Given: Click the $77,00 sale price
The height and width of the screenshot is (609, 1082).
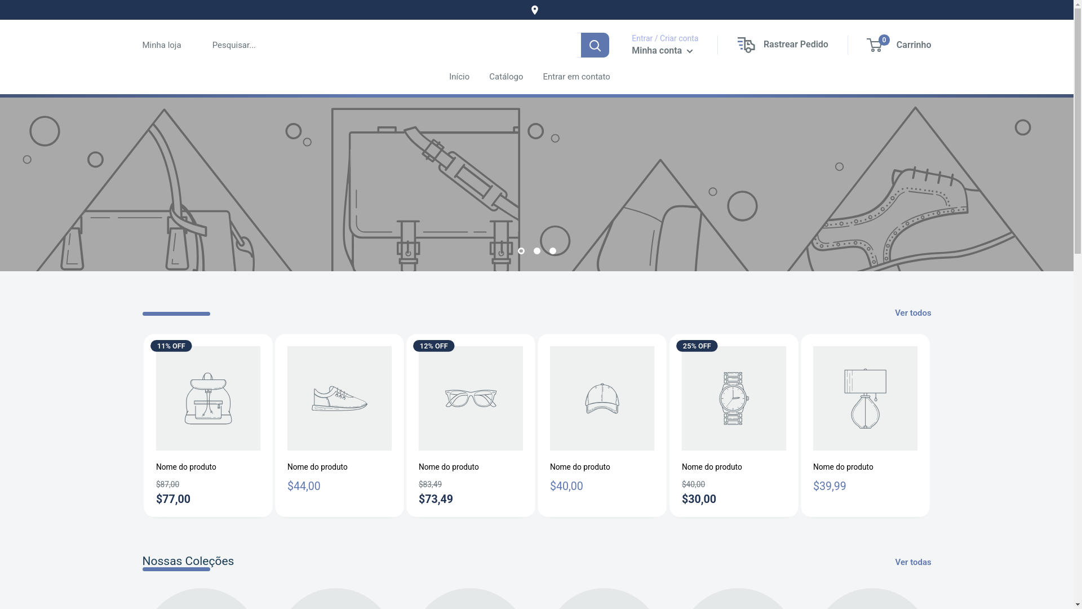Looking at the screenshot, I should pyautogui.click(x=173, y=499).
